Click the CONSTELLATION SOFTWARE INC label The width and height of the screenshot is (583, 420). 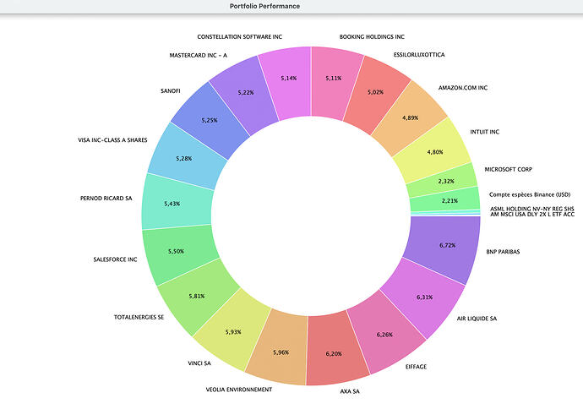tap(240, 36)
